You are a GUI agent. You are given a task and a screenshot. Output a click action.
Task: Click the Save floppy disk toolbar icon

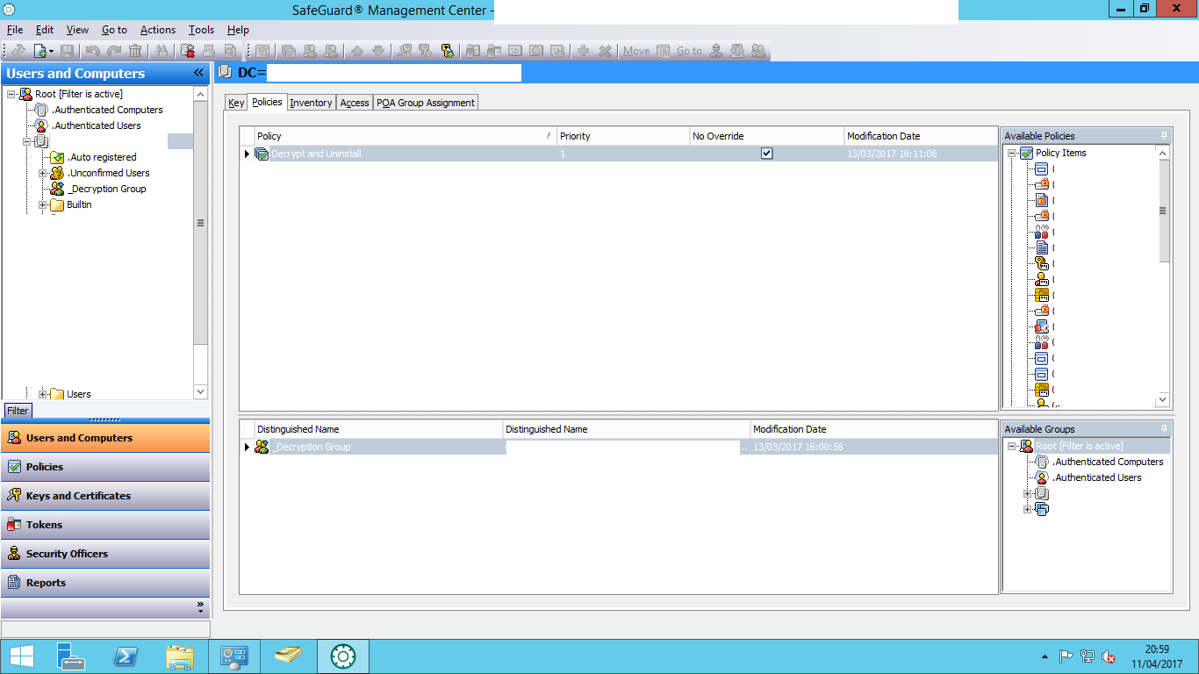[x=68, y=51]
